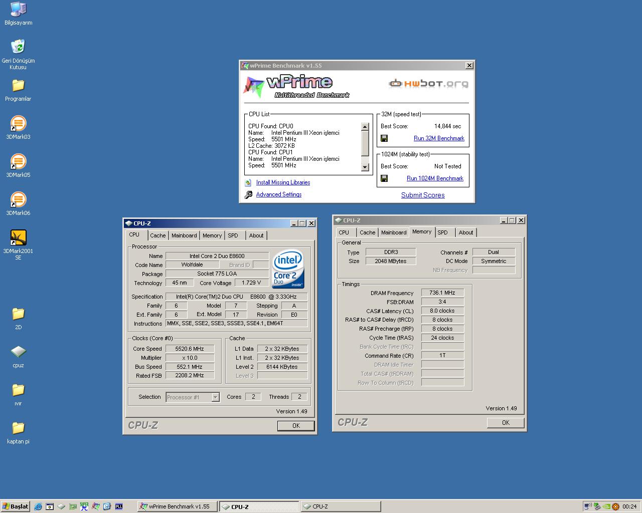Click the Safely Remove Hardware tray icon
This screenshot has width=642, height=513.
tap(597, 506)
